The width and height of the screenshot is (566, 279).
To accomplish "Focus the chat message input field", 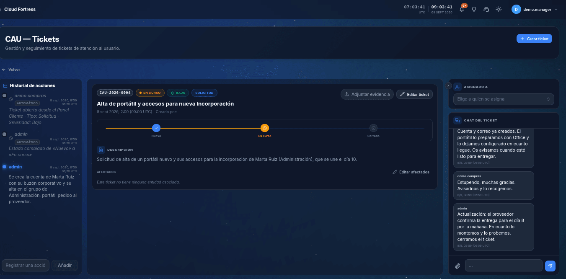I will pos(504,266).
